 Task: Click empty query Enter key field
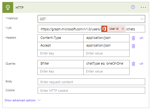[60, 71]
